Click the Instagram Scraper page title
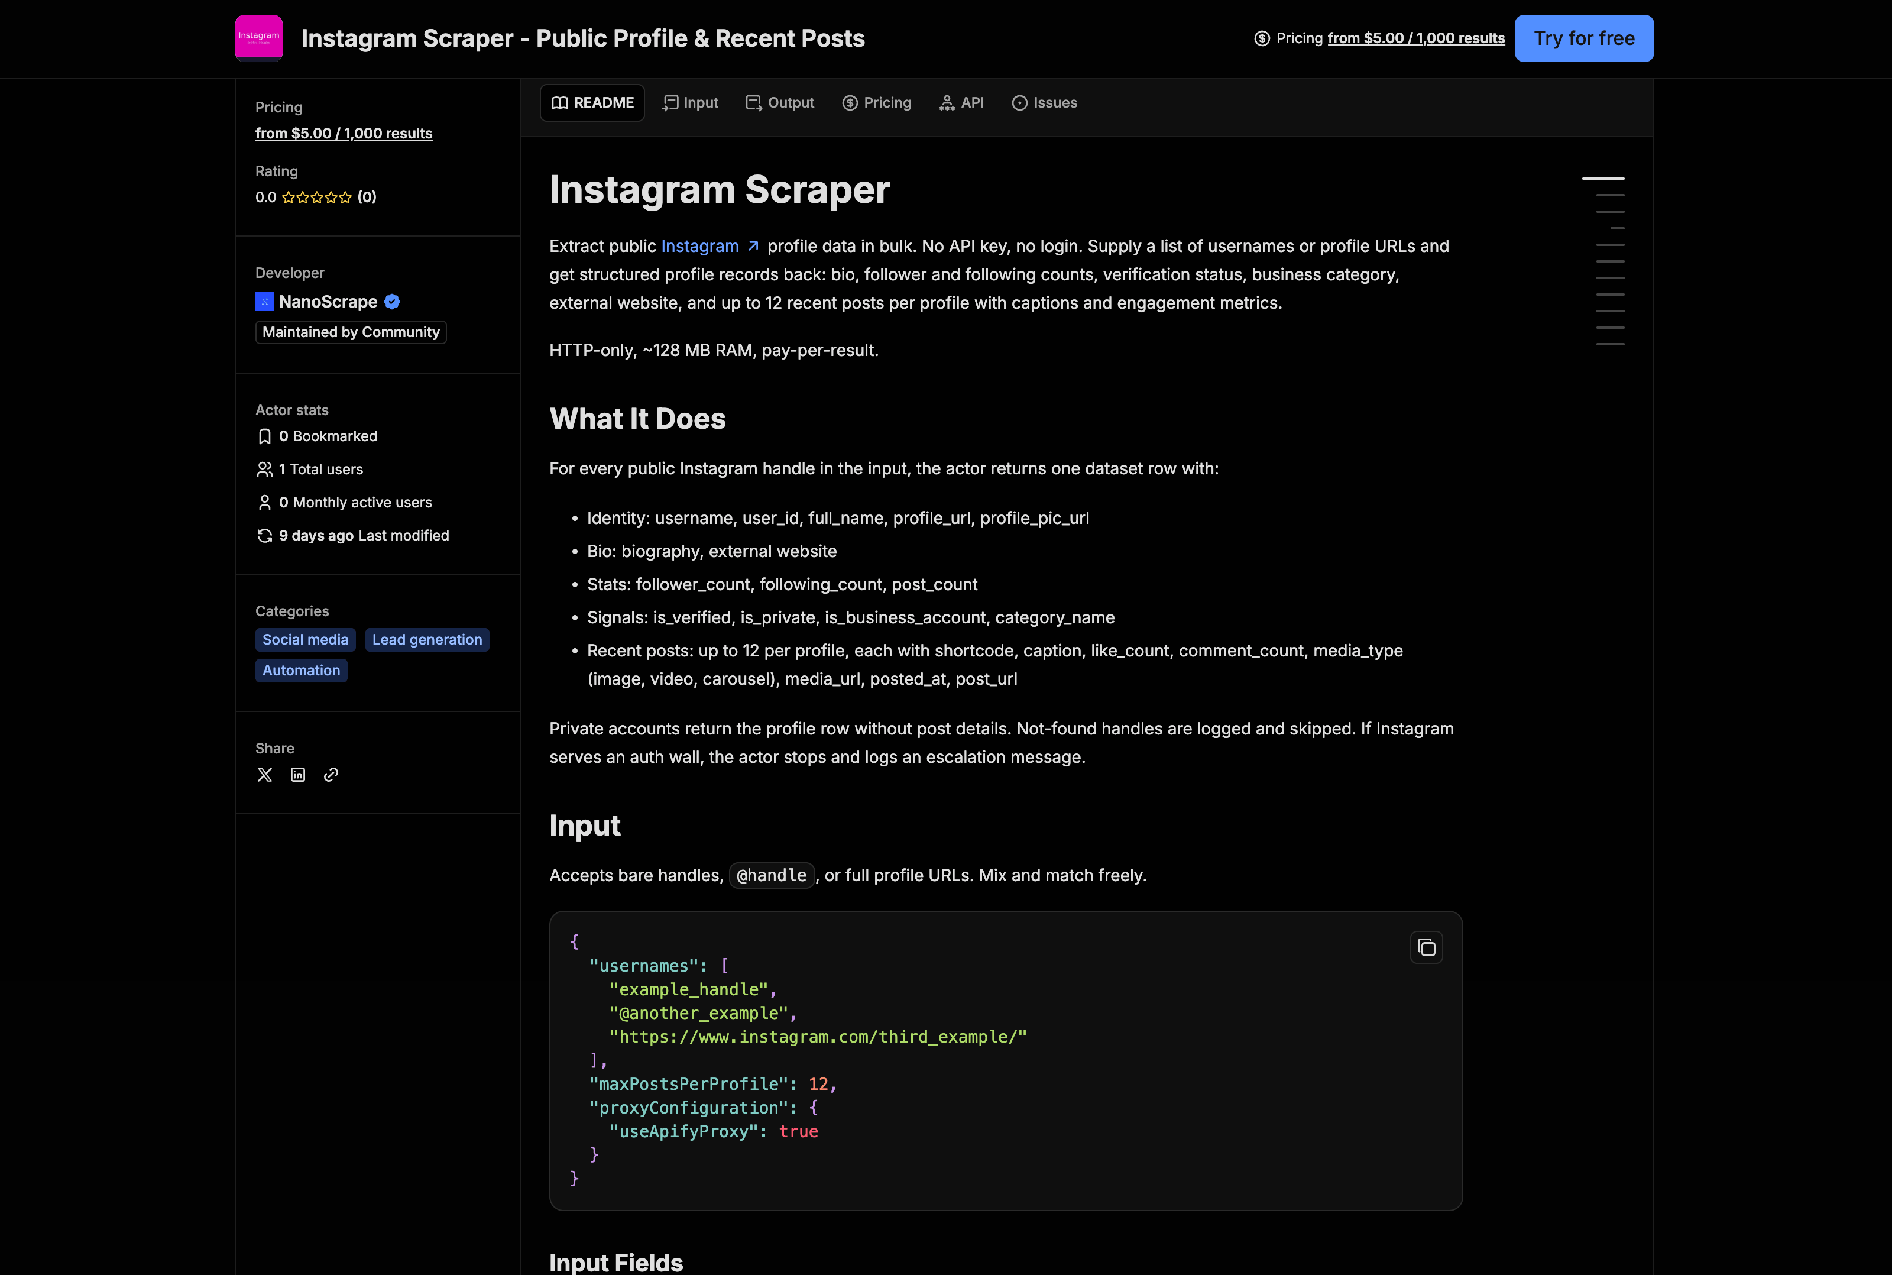 pyautogui.click(x=719, y=189)
